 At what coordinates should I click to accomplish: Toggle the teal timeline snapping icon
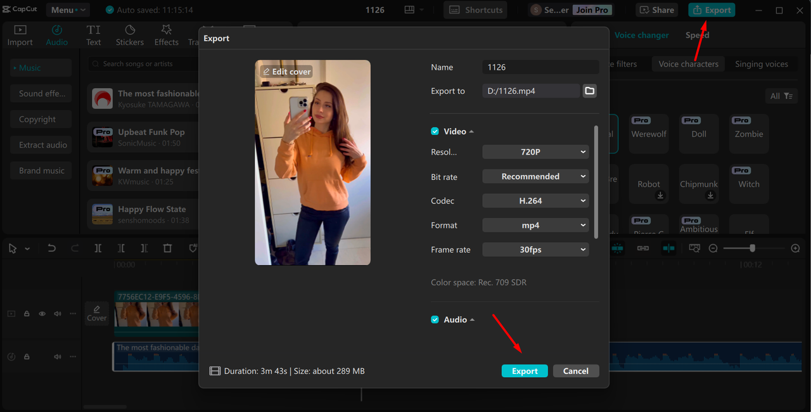618,248
